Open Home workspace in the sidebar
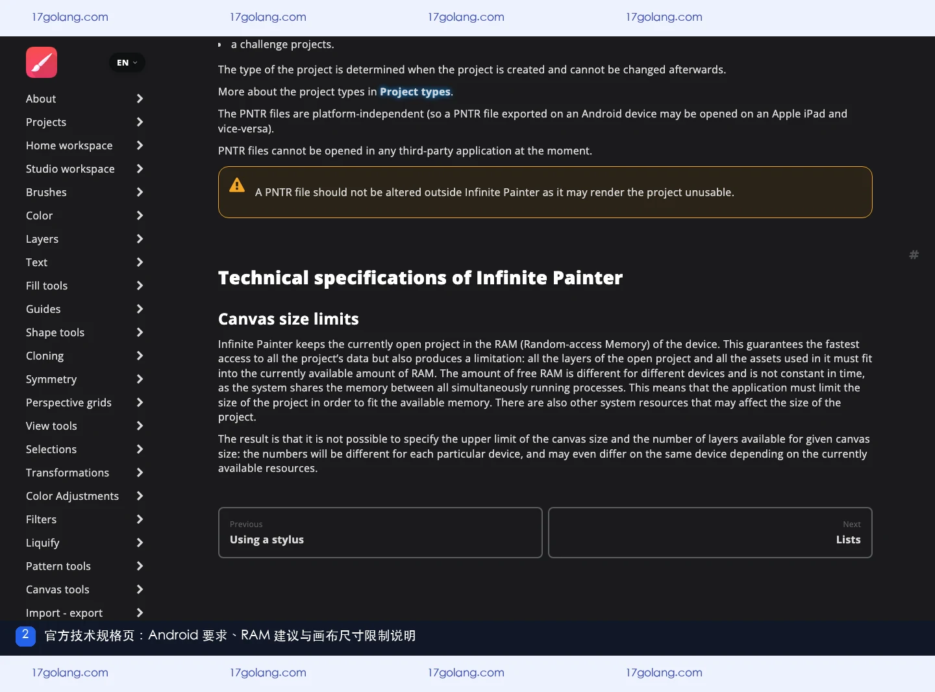The height and width of the screenshot is (692, 935). click(x=69, y=145)
